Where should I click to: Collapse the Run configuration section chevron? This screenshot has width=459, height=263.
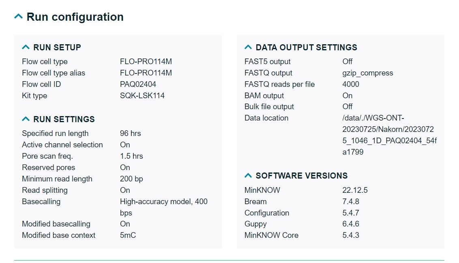tap(19, 17)
